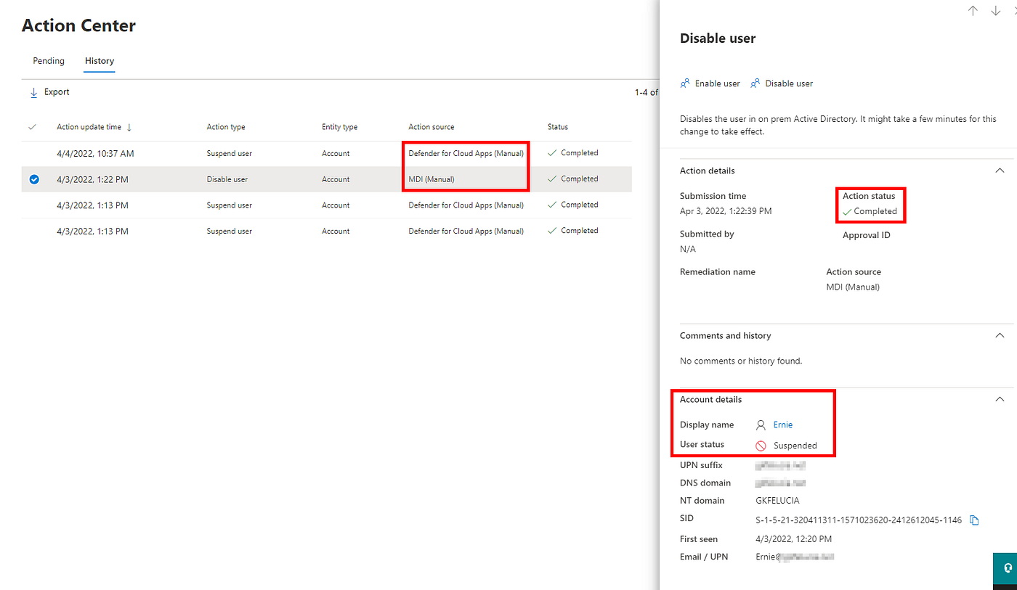The image size is (1017, 590).
Task: Click the Action type column header
Action: (226, 127)
